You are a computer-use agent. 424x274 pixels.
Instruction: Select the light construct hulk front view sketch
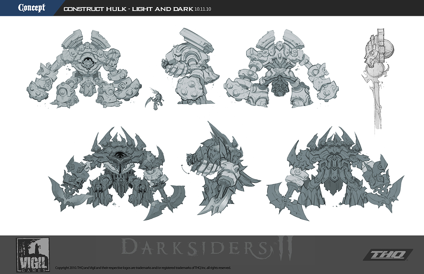(x=84, y=69)
